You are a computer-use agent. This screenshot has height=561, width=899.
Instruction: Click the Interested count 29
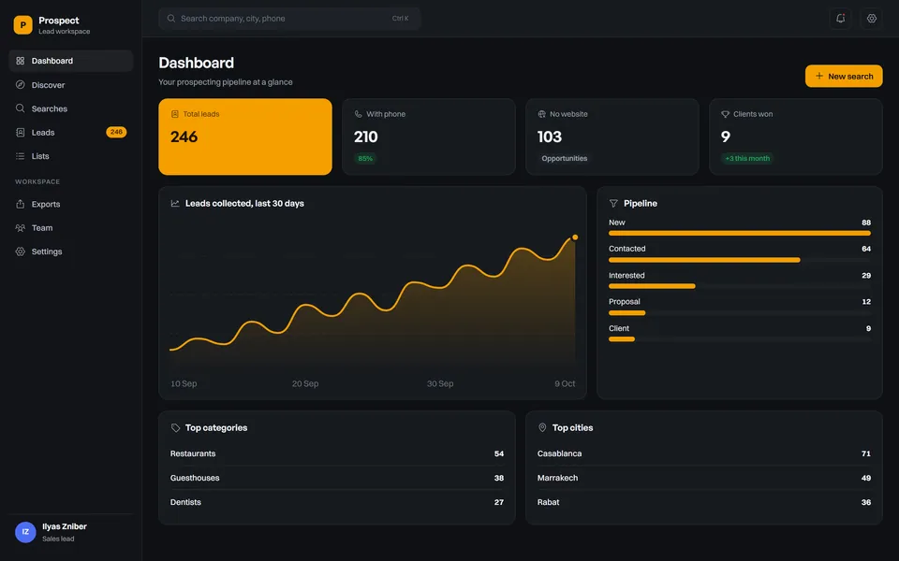click(866, 275)
